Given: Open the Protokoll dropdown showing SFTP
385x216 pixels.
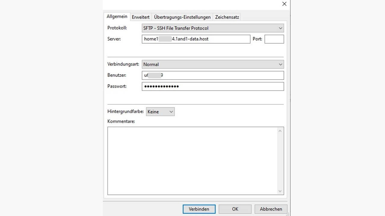Looking at the screenshot, I should click(x=213, y=28).
